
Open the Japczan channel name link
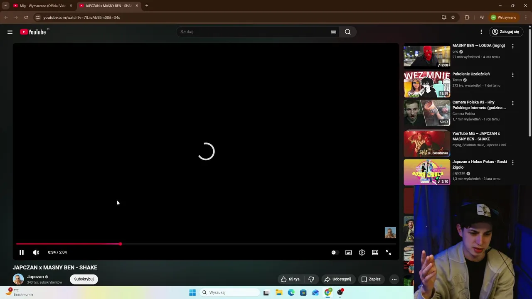[x=35, y=277]
